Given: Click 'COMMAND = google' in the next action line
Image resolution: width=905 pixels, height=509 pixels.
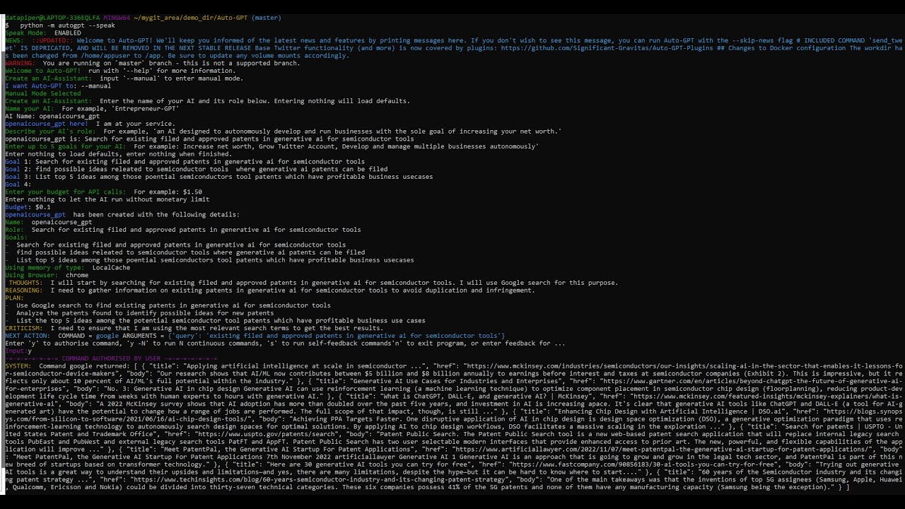Looking at the screenshot, I should (x=89, y=336).
